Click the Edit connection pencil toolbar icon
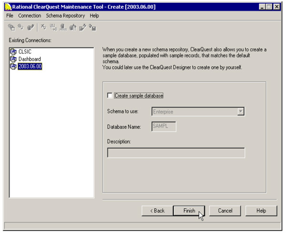The image size is (286, 234). click(x=31, y=27)
